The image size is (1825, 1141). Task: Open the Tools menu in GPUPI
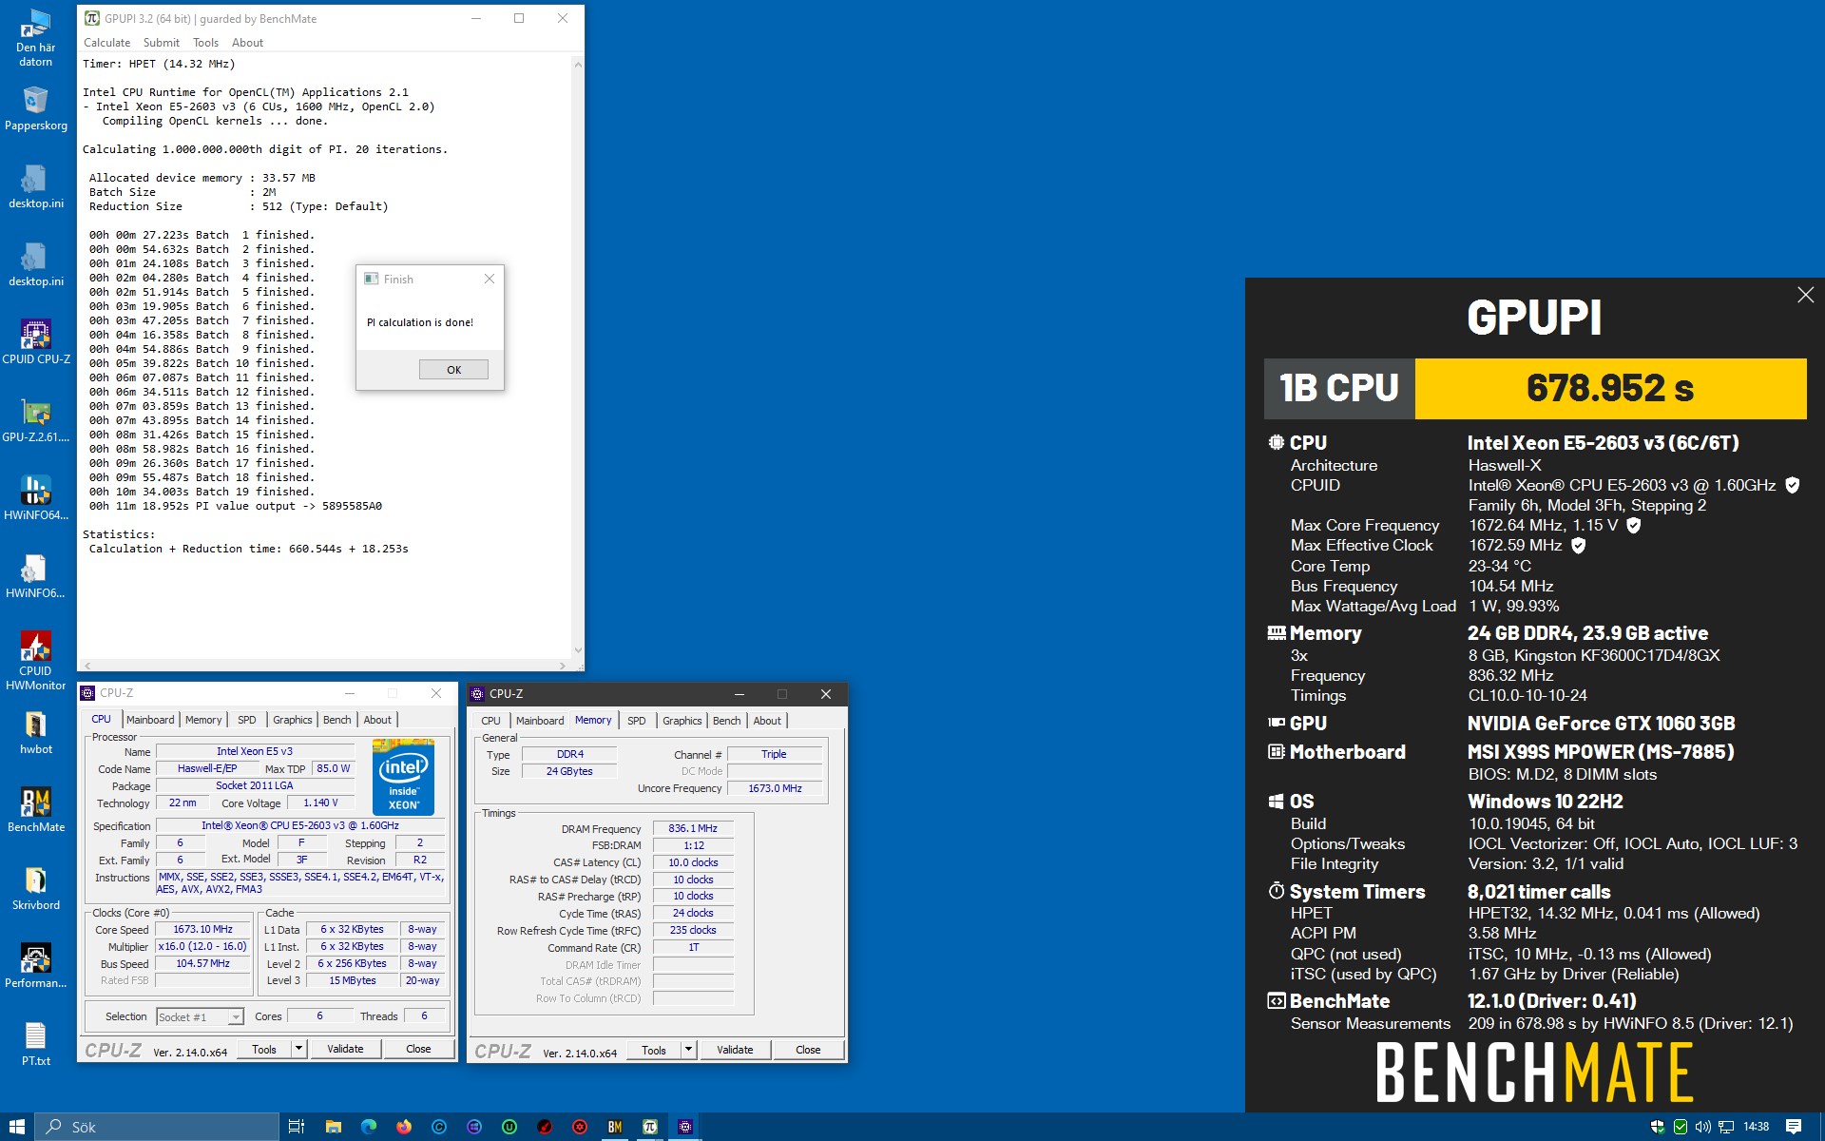pos(205,43)
